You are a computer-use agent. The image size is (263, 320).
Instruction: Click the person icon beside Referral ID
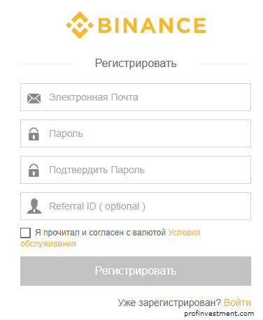(x=34, y=206)
